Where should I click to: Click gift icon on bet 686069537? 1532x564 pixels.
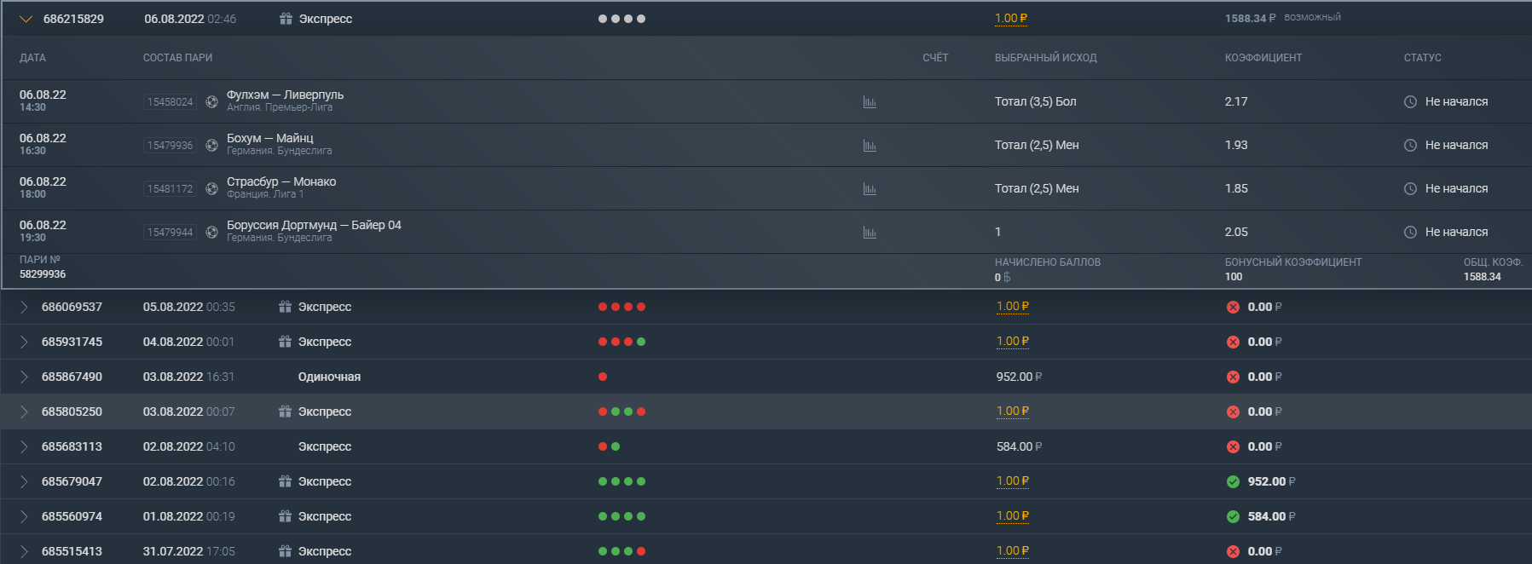pos(285,306)
